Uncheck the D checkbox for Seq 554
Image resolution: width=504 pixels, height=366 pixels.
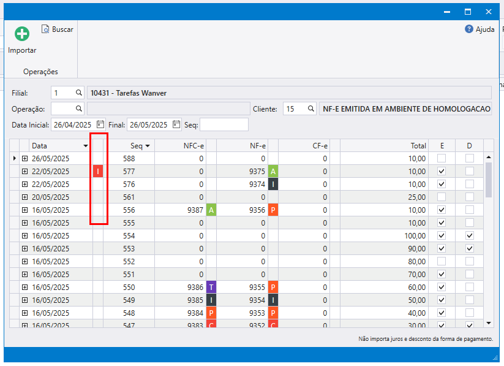[x=469, y=236]
